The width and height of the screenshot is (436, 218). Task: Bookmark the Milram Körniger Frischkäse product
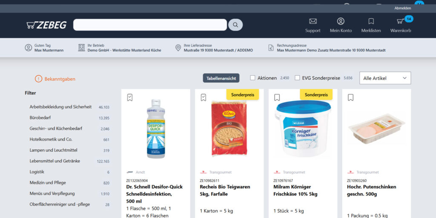pyautogui.click(x=277, y=97)
